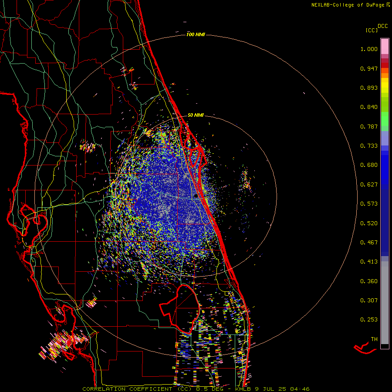Click the 0.467 legend value
392x392 pixels.
click(x=369, y=243)
